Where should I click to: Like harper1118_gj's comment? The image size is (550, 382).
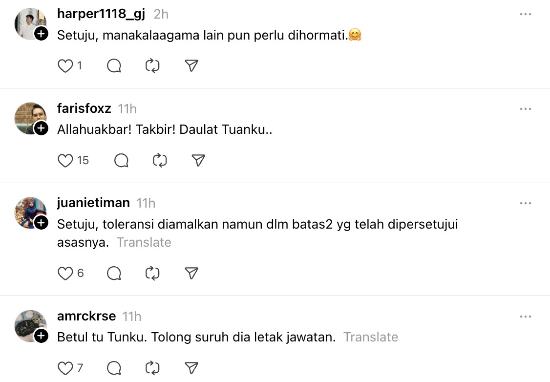click(65, 66)
